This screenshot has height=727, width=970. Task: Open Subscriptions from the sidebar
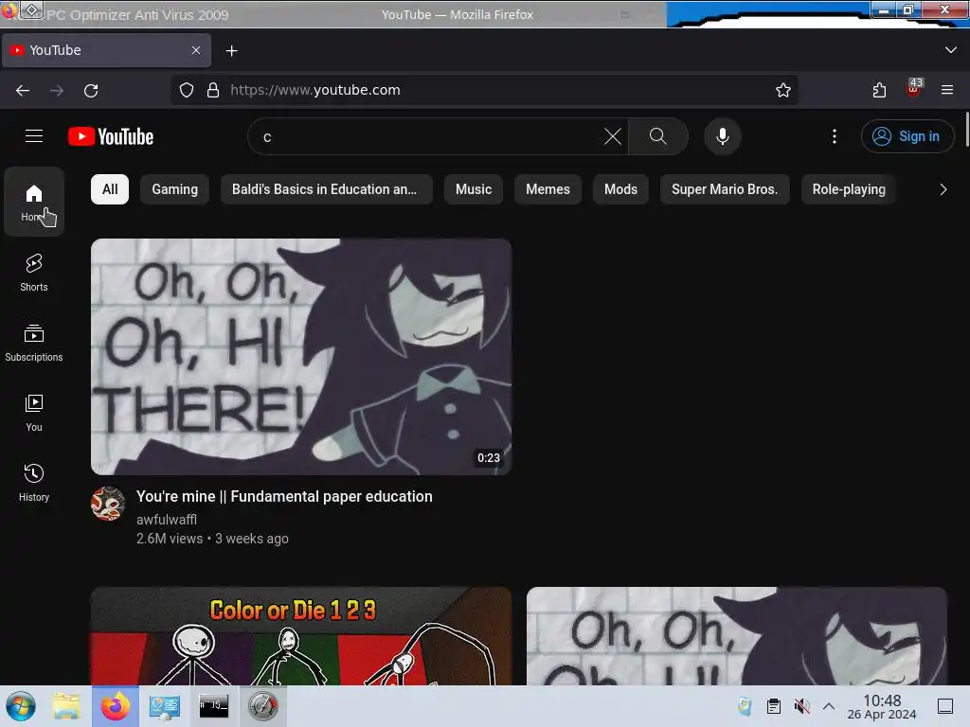point(34,342)
